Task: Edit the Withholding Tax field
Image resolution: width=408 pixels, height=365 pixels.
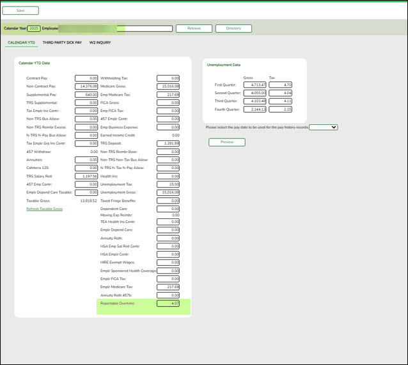Action: (x=168, y=78)
